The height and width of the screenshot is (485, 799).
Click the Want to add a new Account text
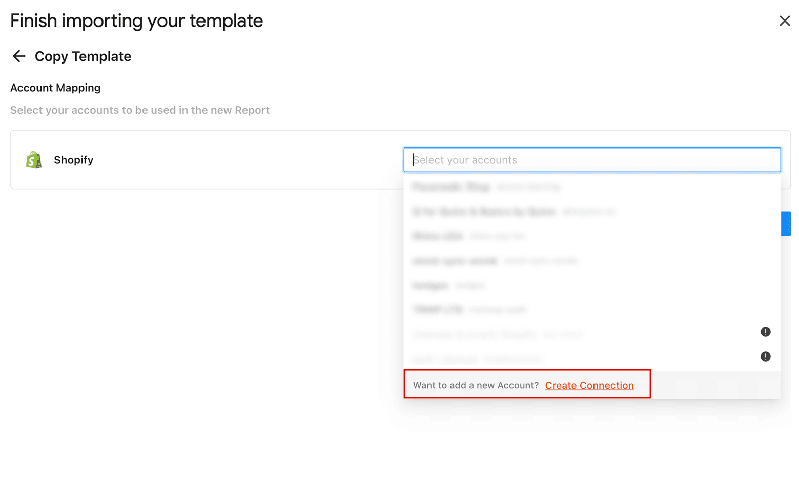click(476, 385)
